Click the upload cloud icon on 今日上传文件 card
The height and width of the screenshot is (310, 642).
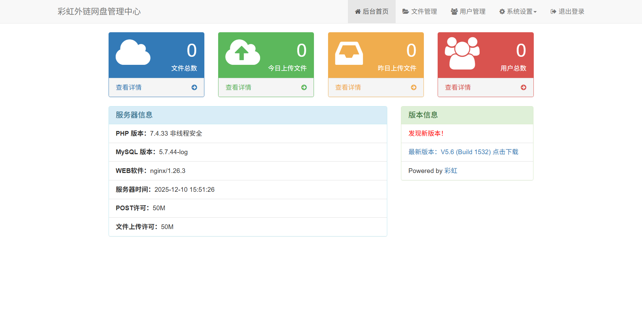pos(242,53)
